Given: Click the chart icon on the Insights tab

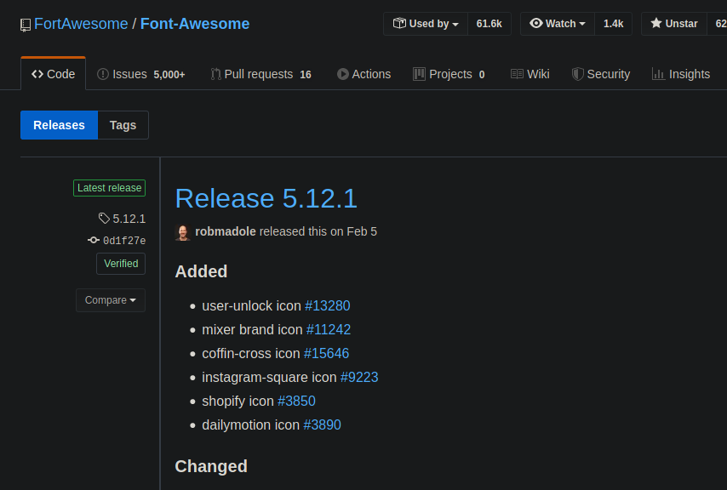Looking at the screenshot, I should [x=660, y=74].
